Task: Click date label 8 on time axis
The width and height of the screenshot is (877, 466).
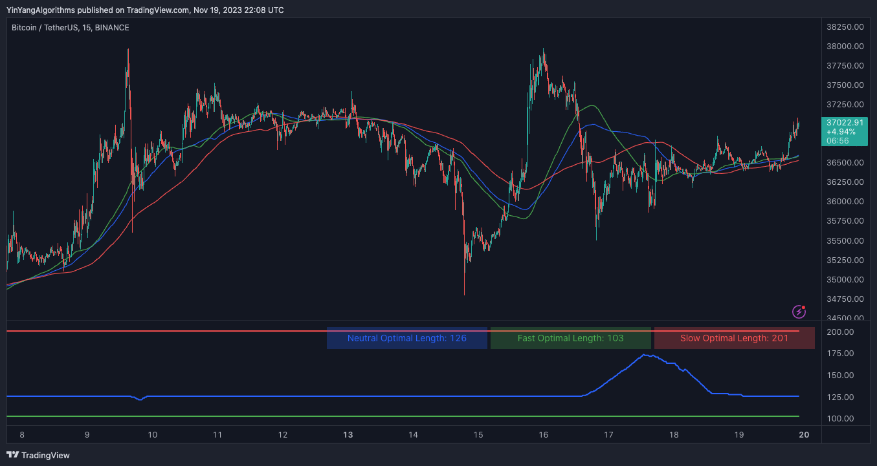Action: pyautogui.click(x=22, y=435)
